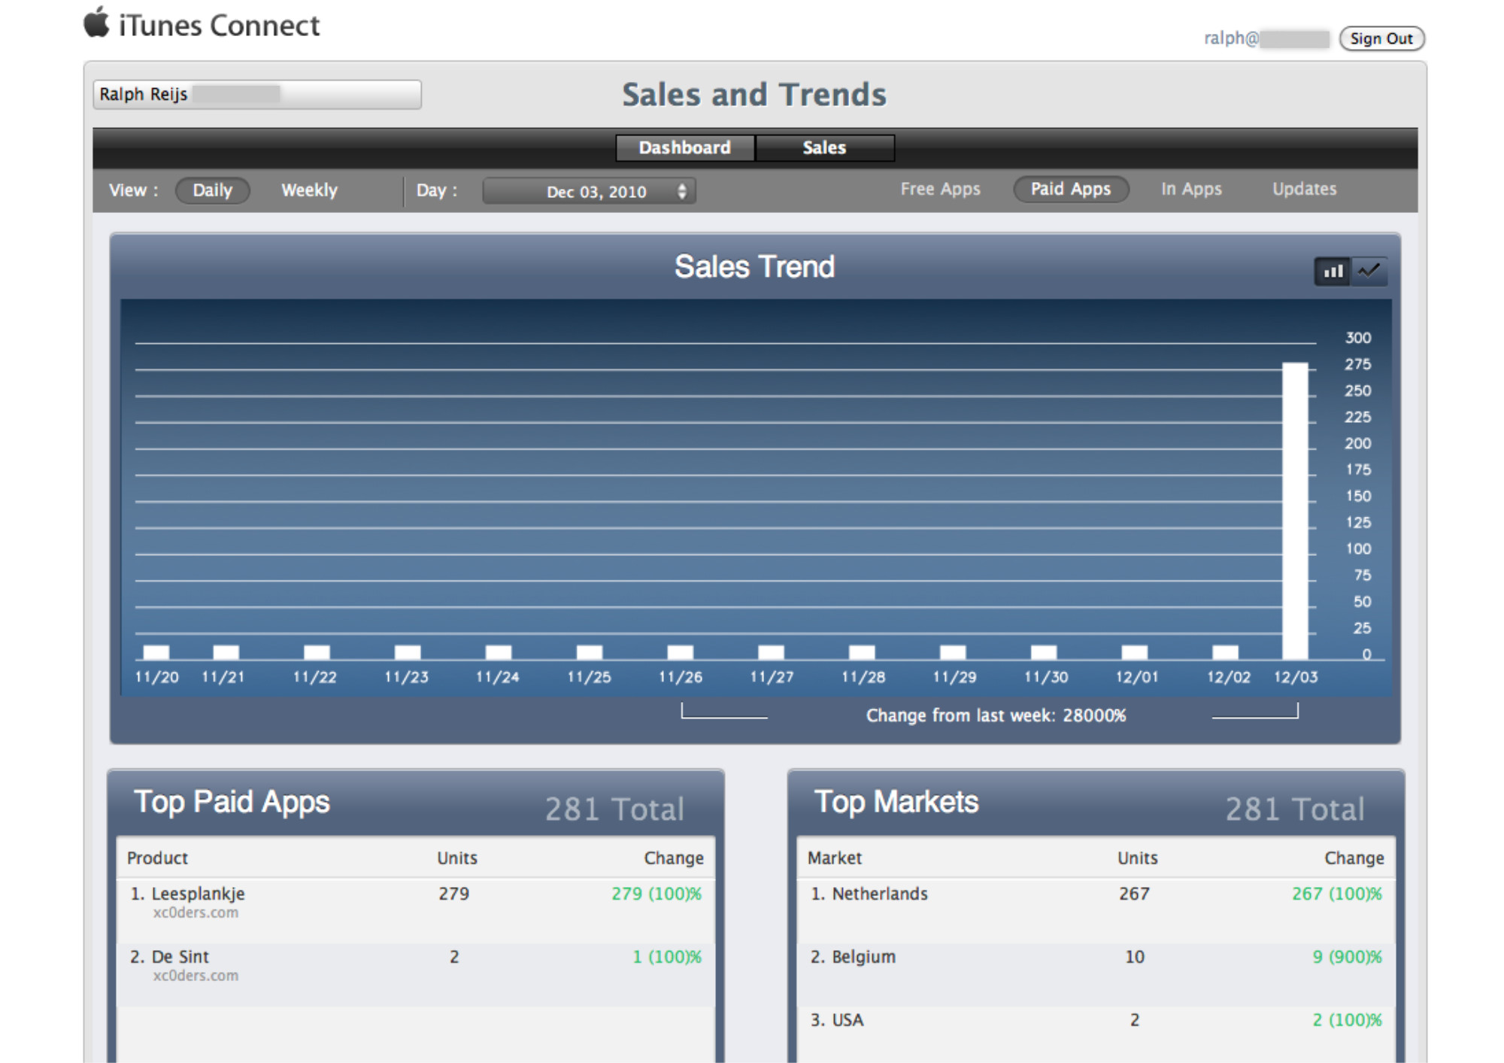Click Units header in Top Markets

tap(1137, 858)
